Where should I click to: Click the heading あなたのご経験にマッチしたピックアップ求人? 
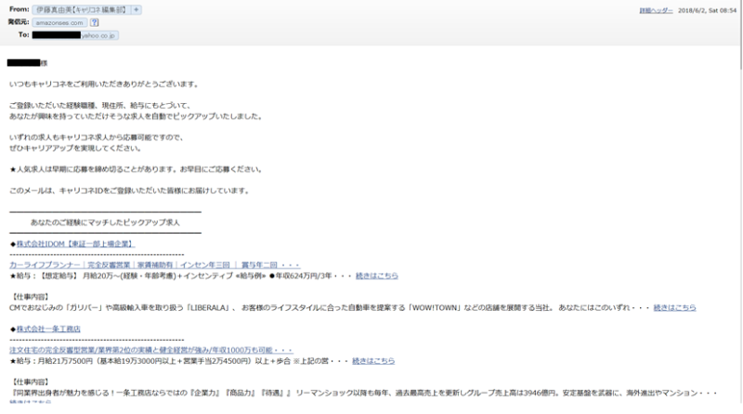coord(105,222)
